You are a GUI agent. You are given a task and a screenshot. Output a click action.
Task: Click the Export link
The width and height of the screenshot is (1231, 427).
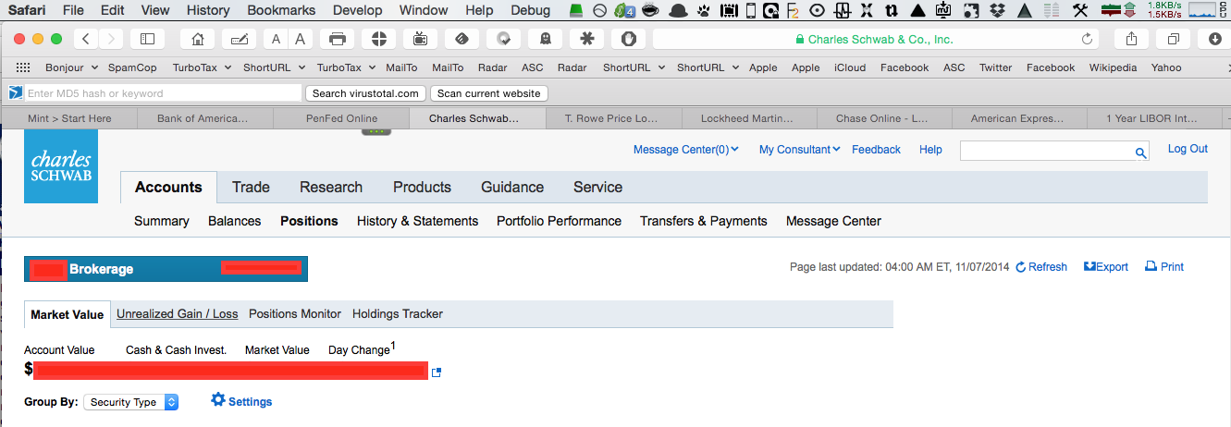[x=1106, y=266]
